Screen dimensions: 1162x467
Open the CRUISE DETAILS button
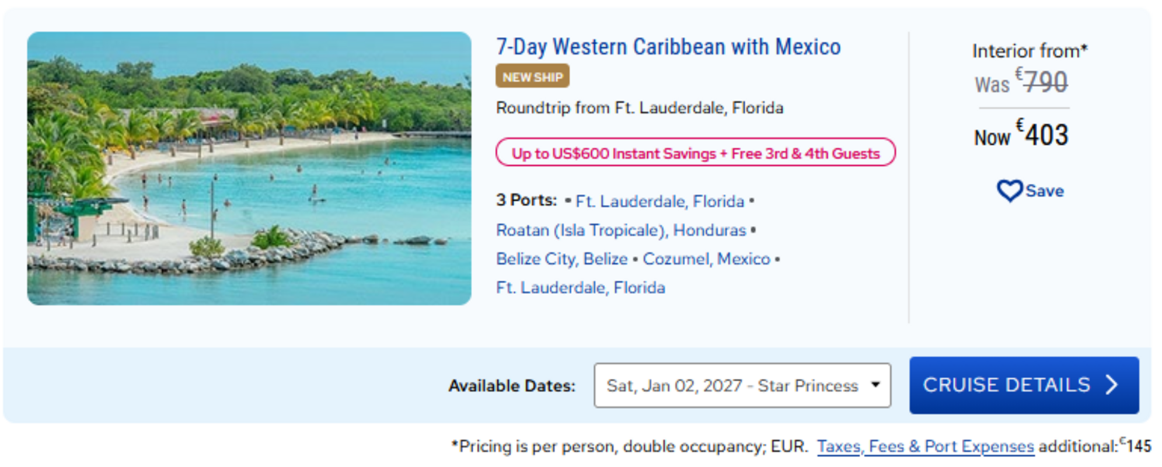coord(1024,385)
